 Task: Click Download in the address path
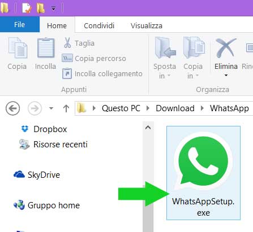[175, 108]
